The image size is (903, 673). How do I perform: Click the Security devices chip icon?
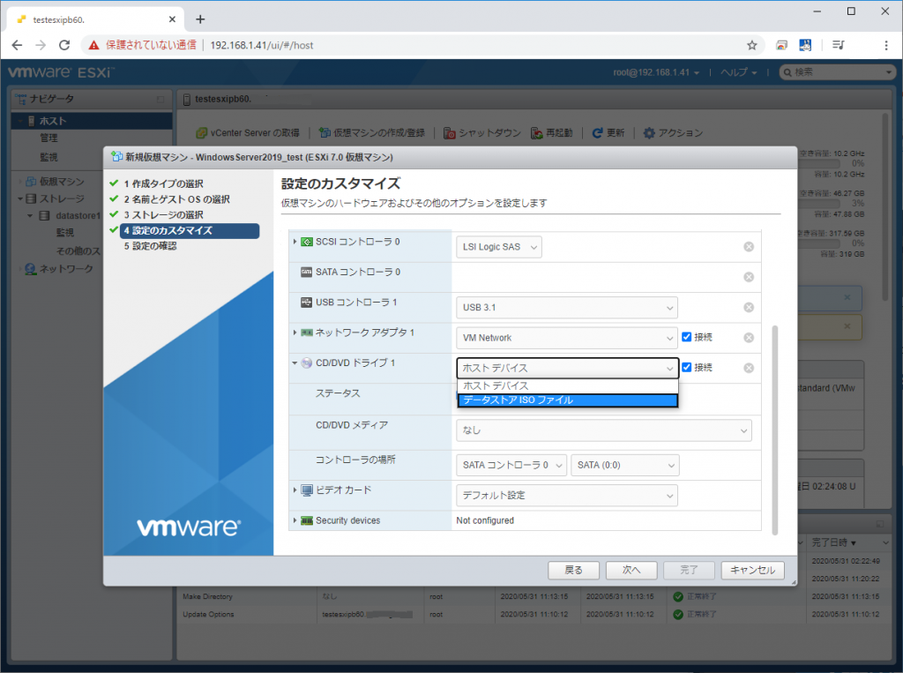click(x=306, y=520)
